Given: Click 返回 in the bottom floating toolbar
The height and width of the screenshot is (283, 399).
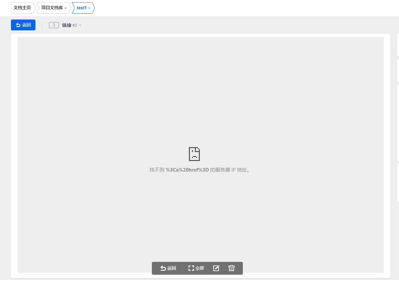Looking at the screenshot, I should click(x=168, y=268).
